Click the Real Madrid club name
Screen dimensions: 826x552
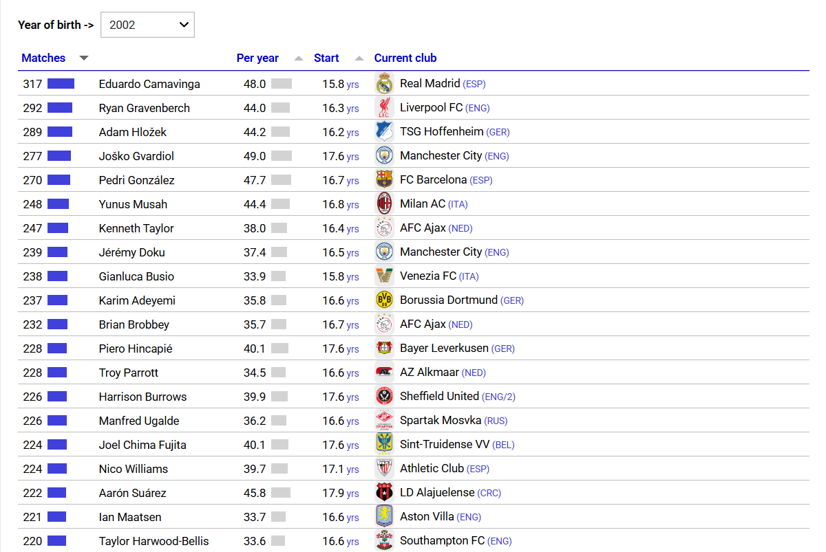pos(430,83)
